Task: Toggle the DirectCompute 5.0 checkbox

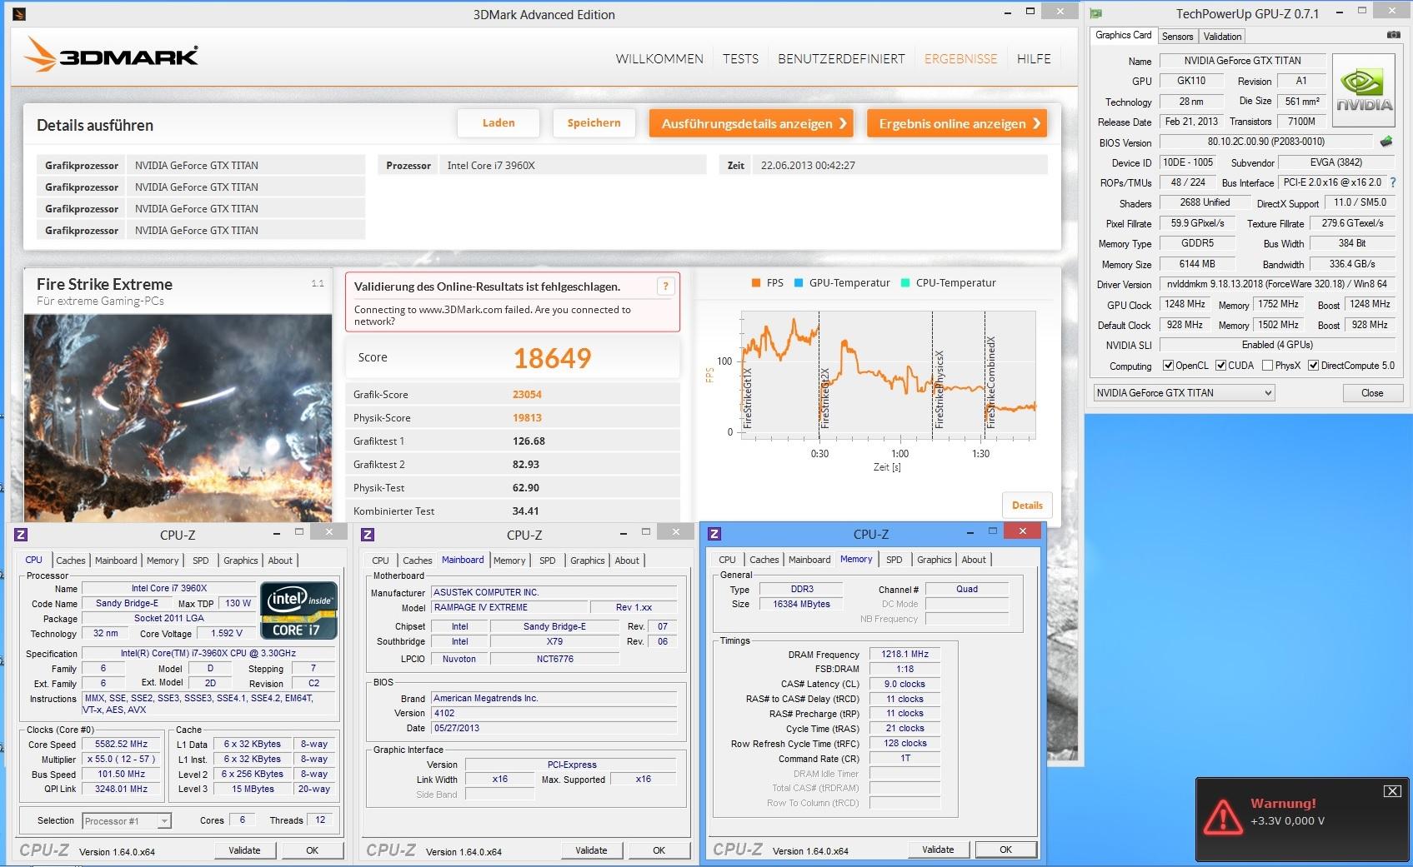Action: coord(1313,366)
